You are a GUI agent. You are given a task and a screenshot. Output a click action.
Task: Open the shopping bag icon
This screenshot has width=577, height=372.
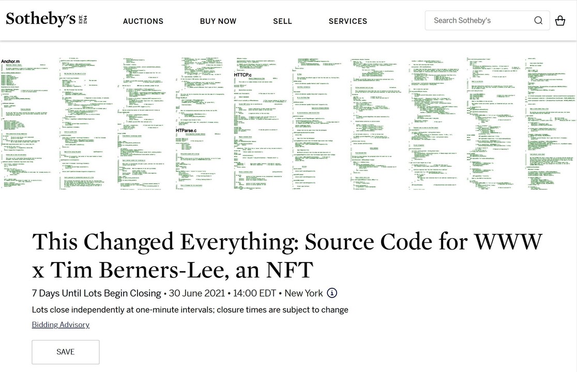coord(560,21)
